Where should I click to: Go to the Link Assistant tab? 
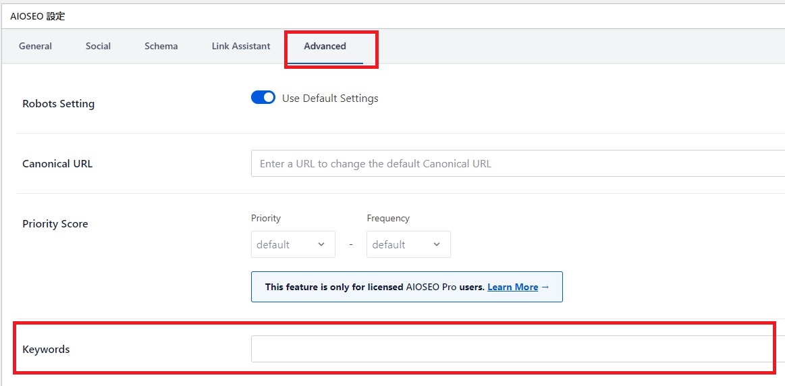coord(241,46)
